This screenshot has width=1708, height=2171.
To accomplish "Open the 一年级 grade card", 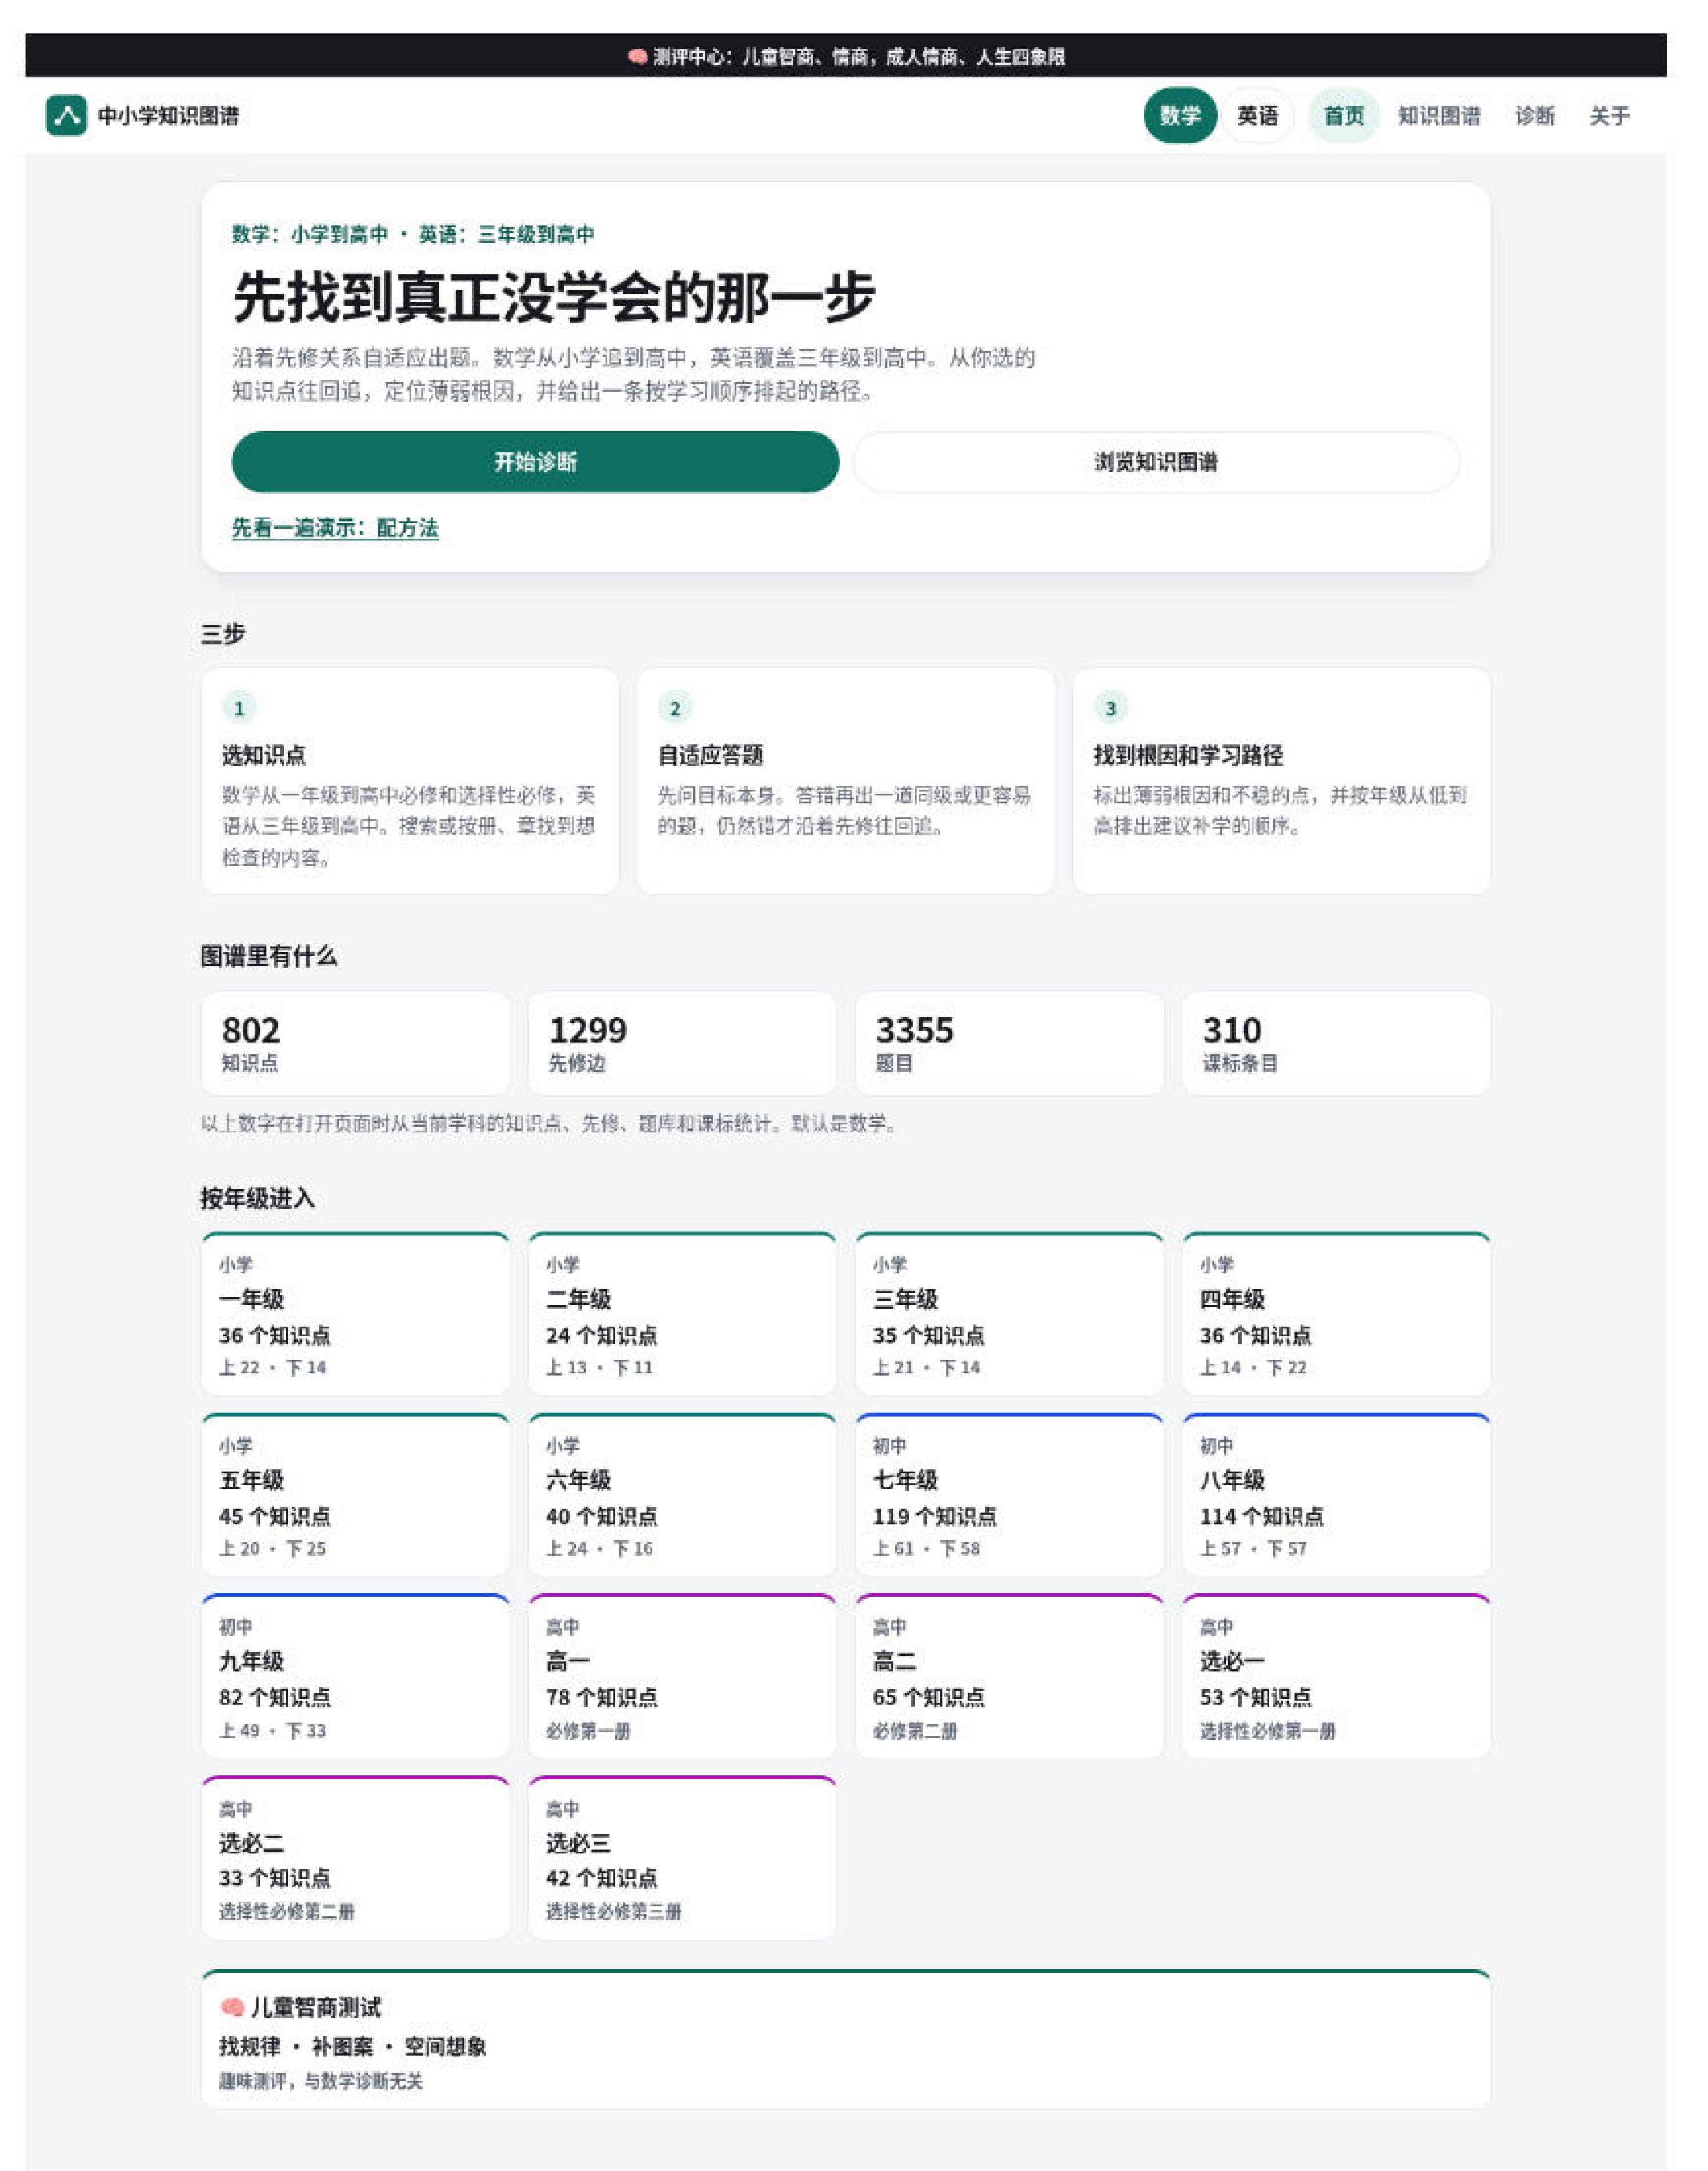I will [x=355, y=1313].
